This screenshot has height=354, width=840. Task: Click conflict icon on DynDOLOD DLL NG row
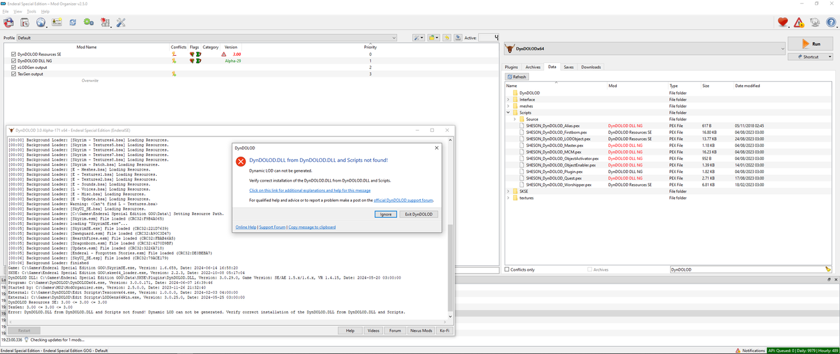(174, 60)
